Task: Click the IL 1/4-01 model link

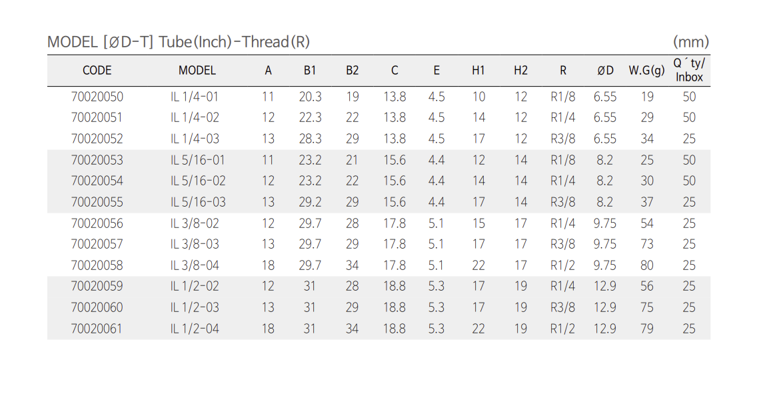Action: pyautogui.click(x=195, y=97)
